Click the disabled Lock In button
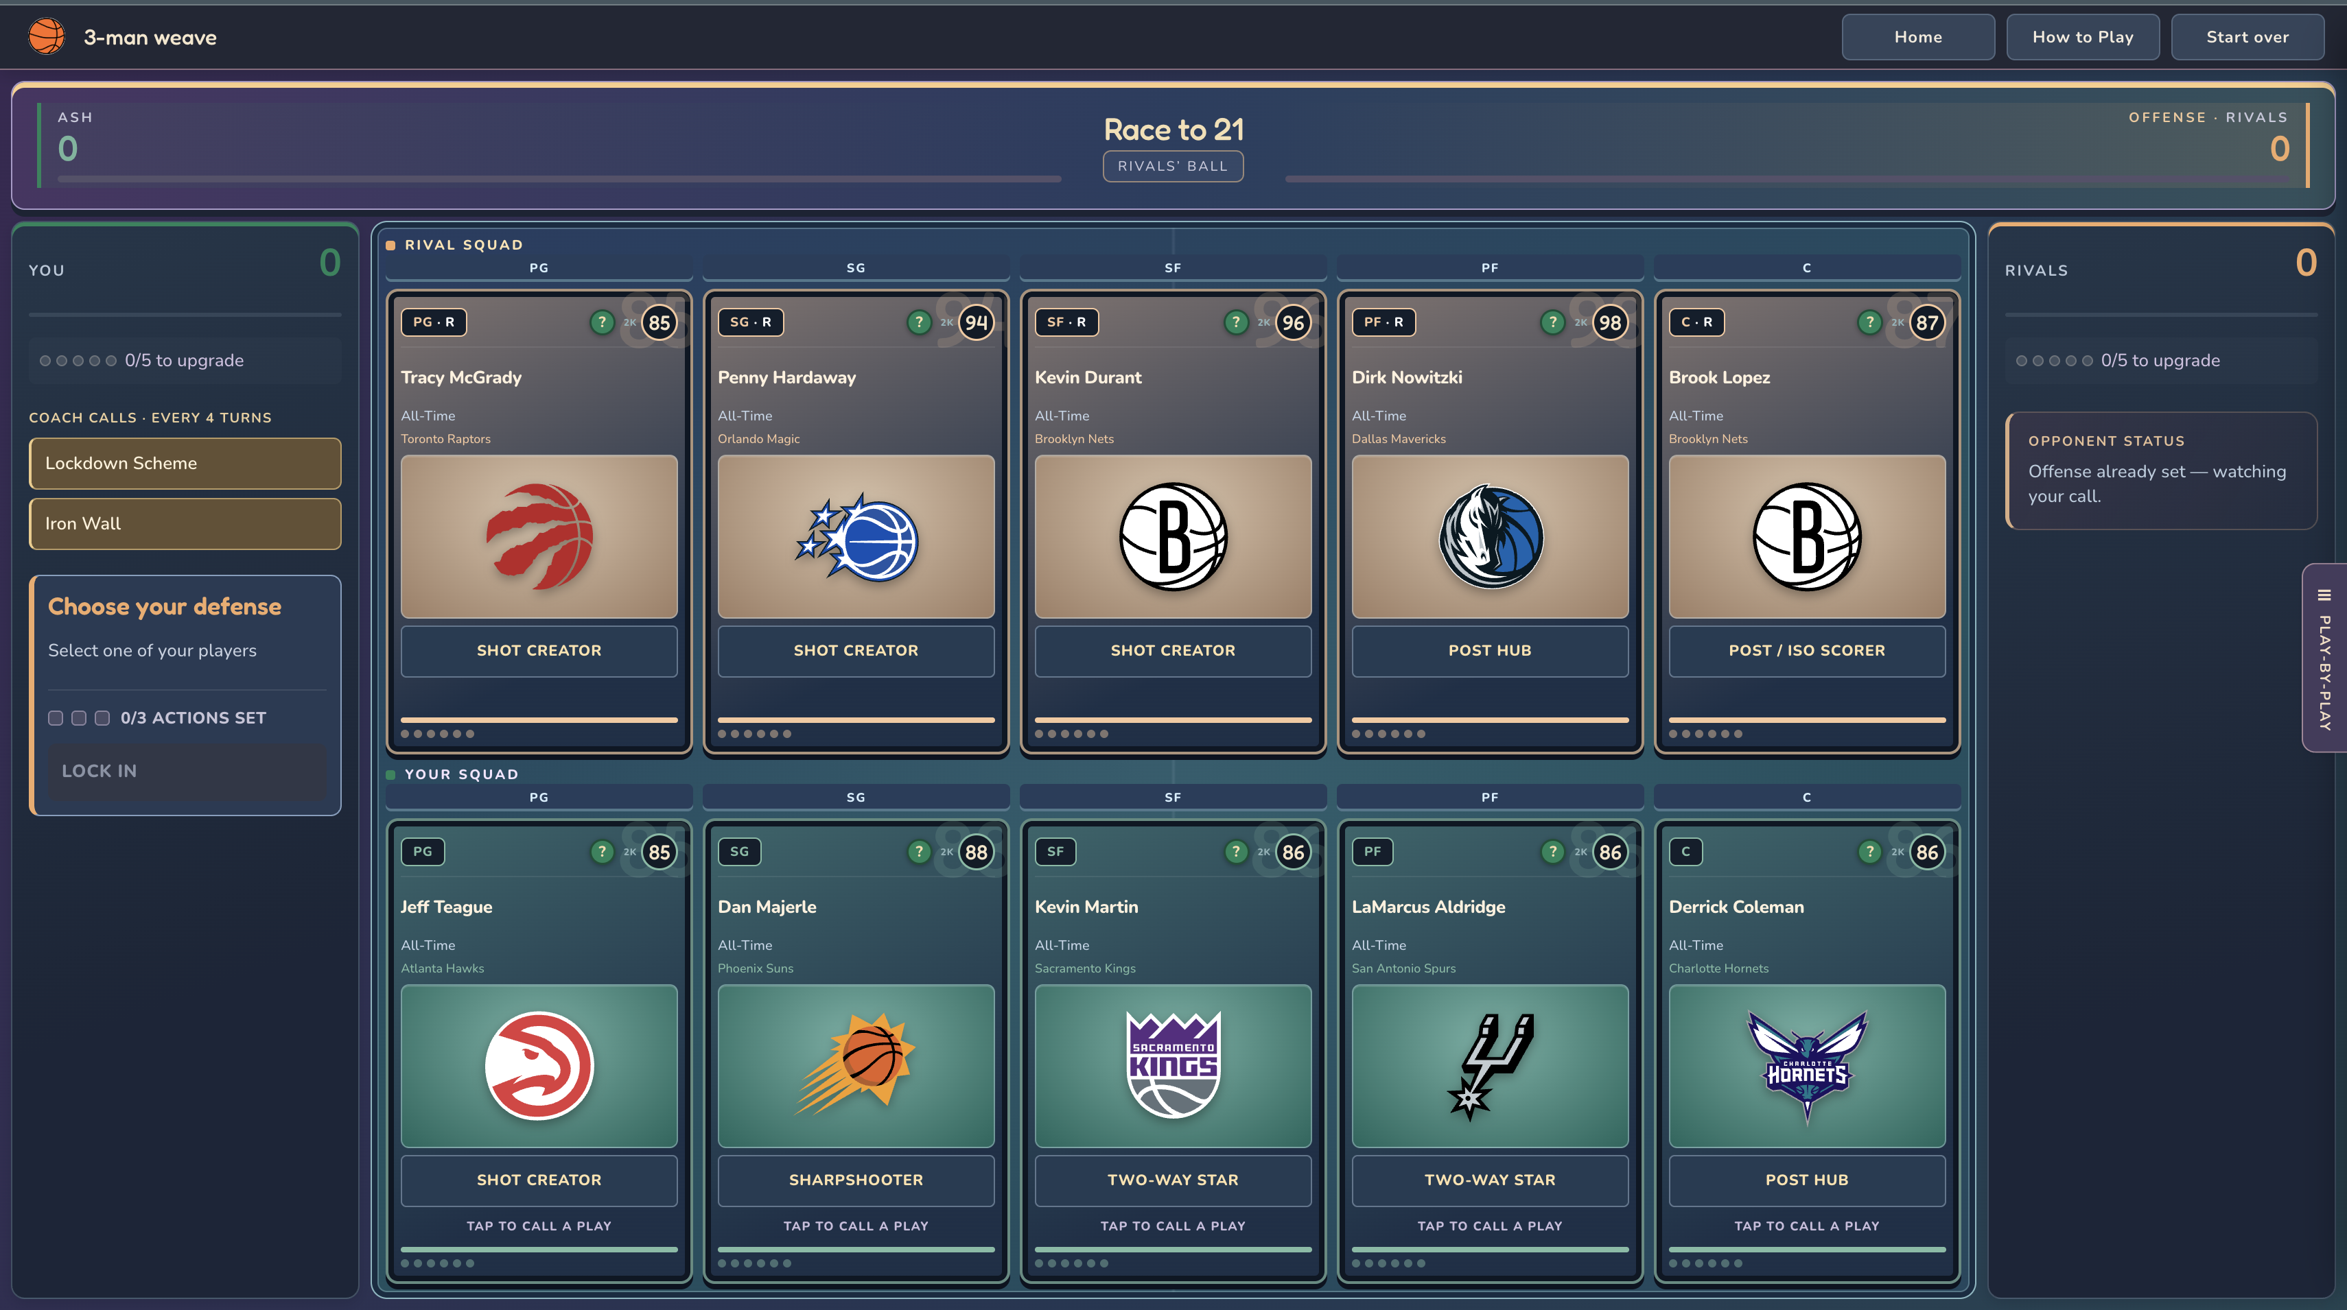The width and height of the screenshot is (2347, 1310). 187,771
